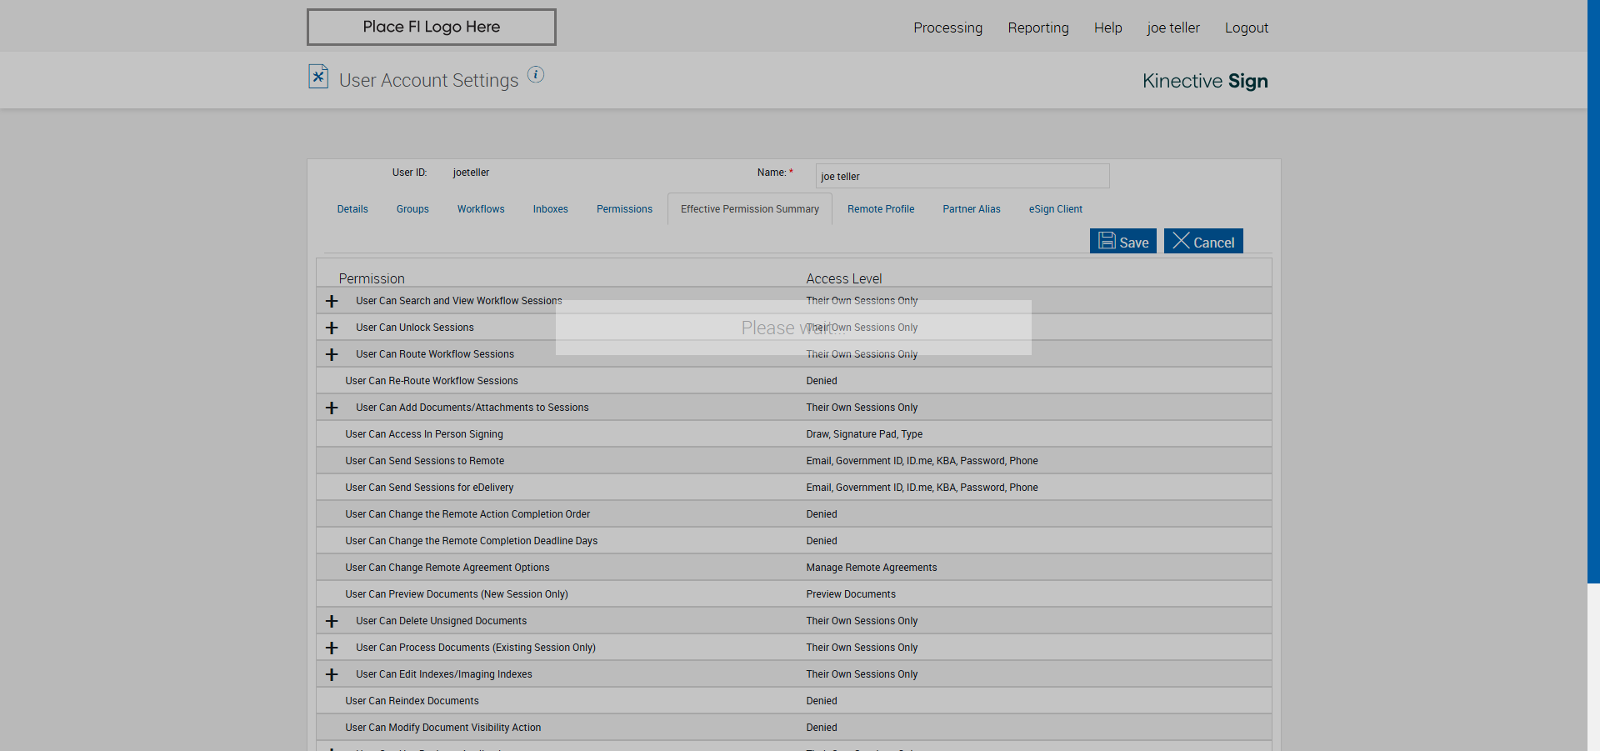Expand the User Can Unlock Sessions row
This screenshot has height=751, width=1600.
[x=332, y=328]
